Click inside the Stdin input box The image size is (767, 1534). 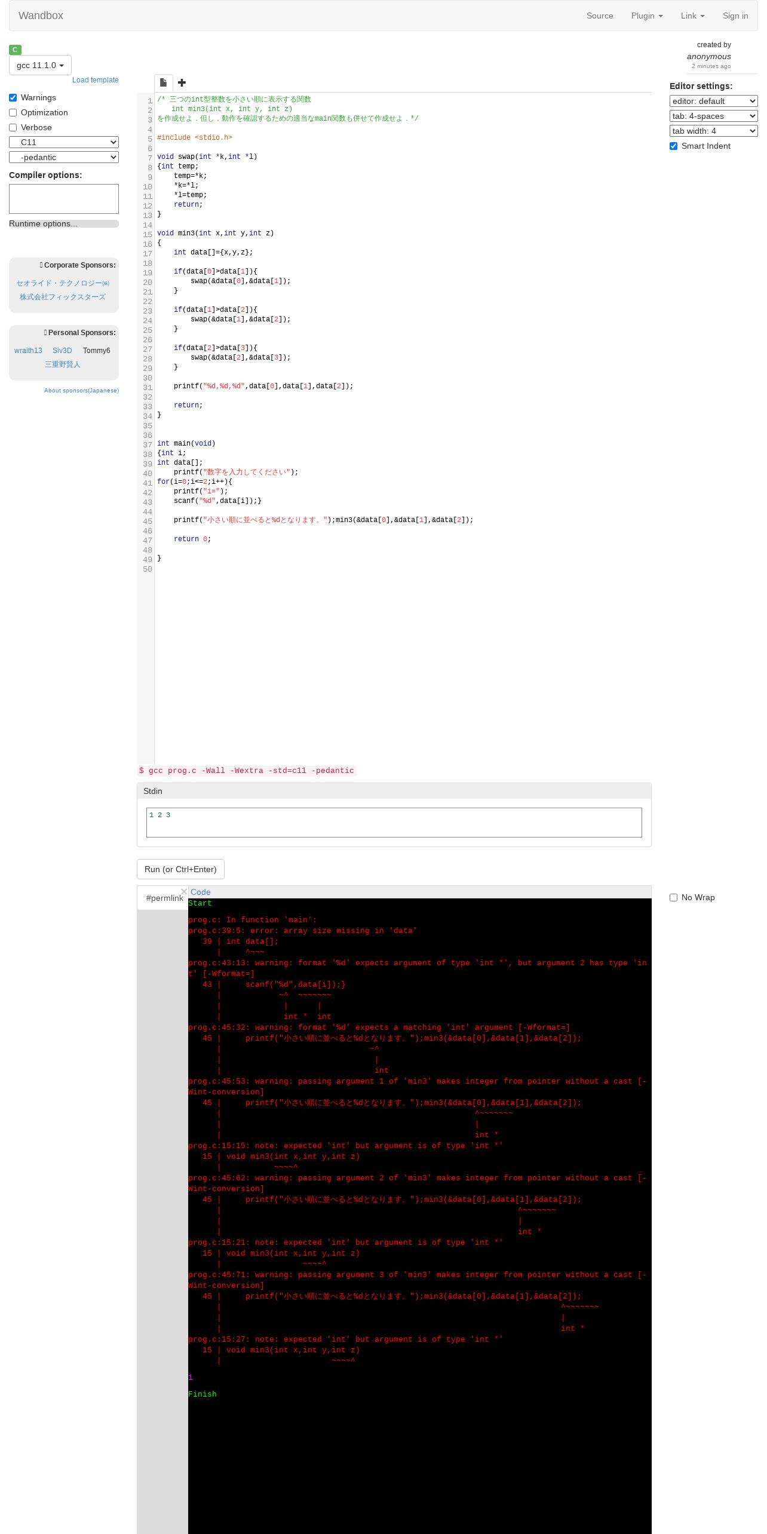(394, 823)
